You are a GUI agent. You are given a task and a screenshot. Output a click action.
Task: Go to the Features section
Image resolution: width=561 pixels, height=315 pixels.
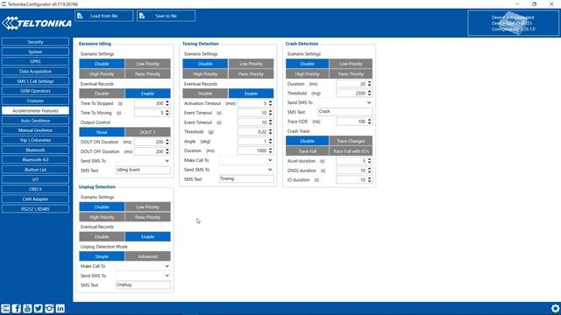pyautogui.click(x=35, y=101)
